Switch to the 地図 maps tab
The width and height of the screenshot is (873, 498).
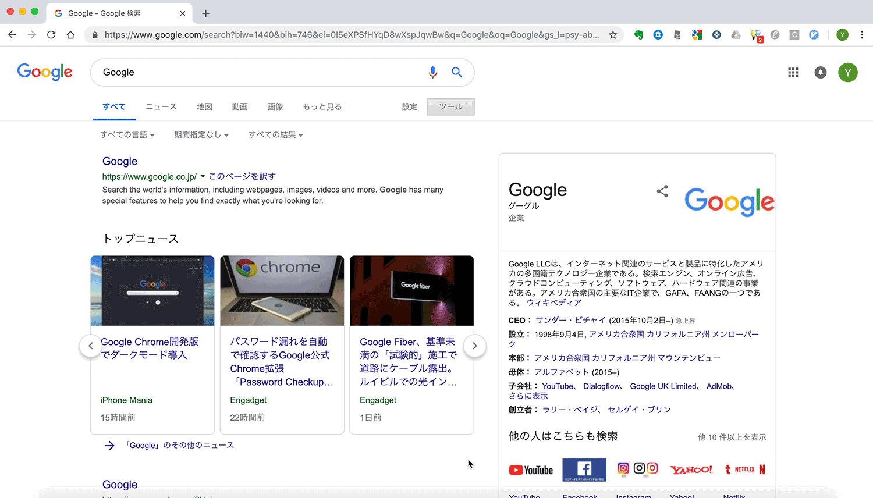204,107
